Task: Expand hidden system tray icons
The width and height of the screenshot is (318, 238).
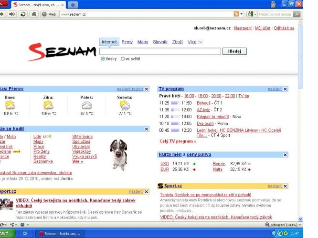Action: click(x=274, y=233)
